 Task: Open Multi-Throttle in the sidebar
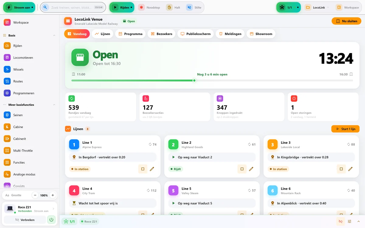pos(30,150)
